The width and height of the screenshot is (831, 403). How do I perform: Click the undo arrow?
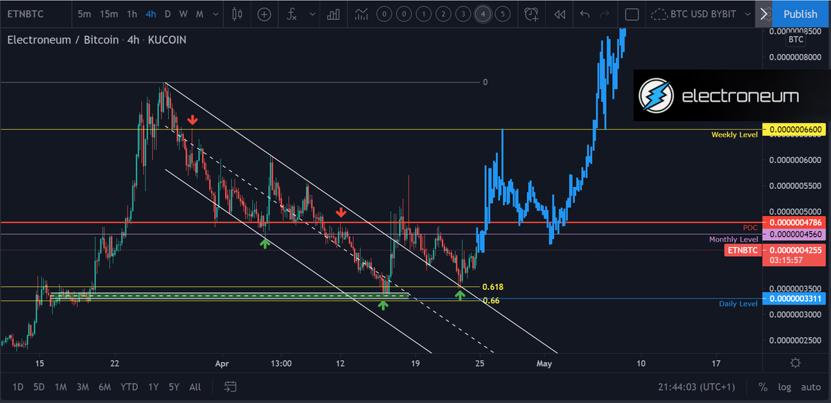click(585, 14)
